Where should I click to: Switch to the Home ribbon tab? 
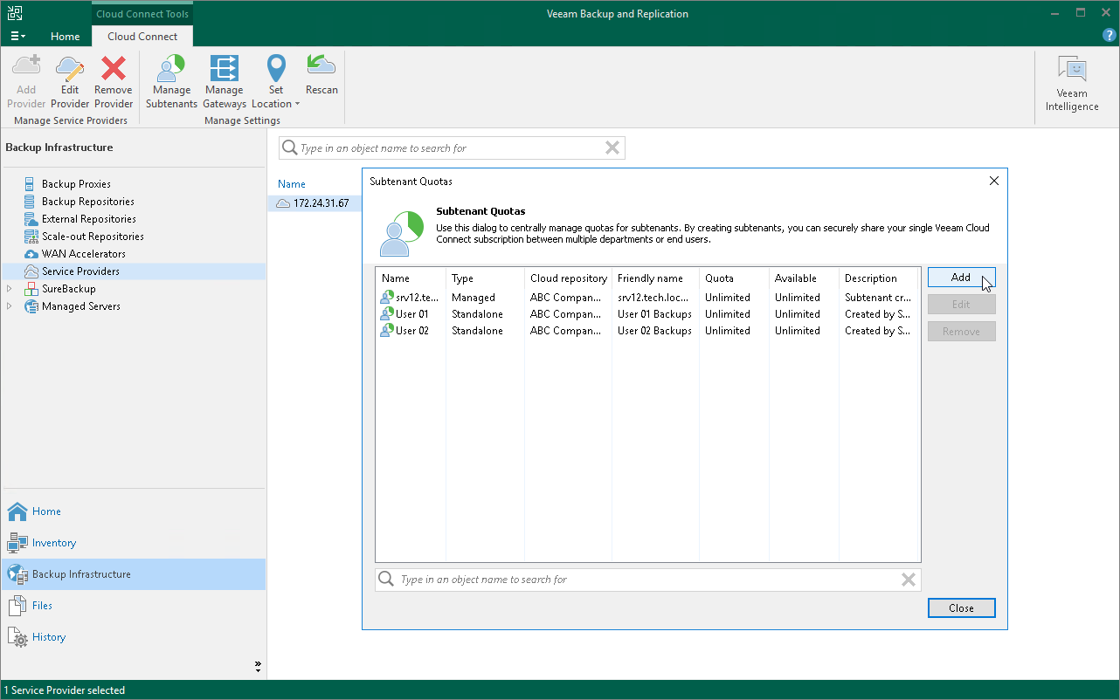click(x=66, y=37)
